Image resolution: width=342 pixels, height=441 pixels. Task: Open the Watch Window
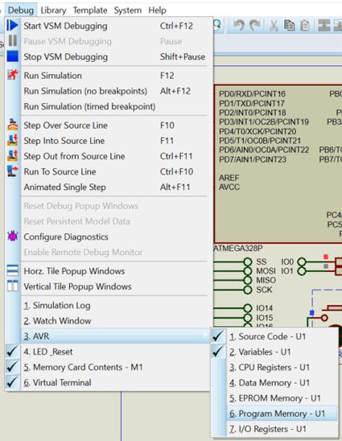click(109, 321)
